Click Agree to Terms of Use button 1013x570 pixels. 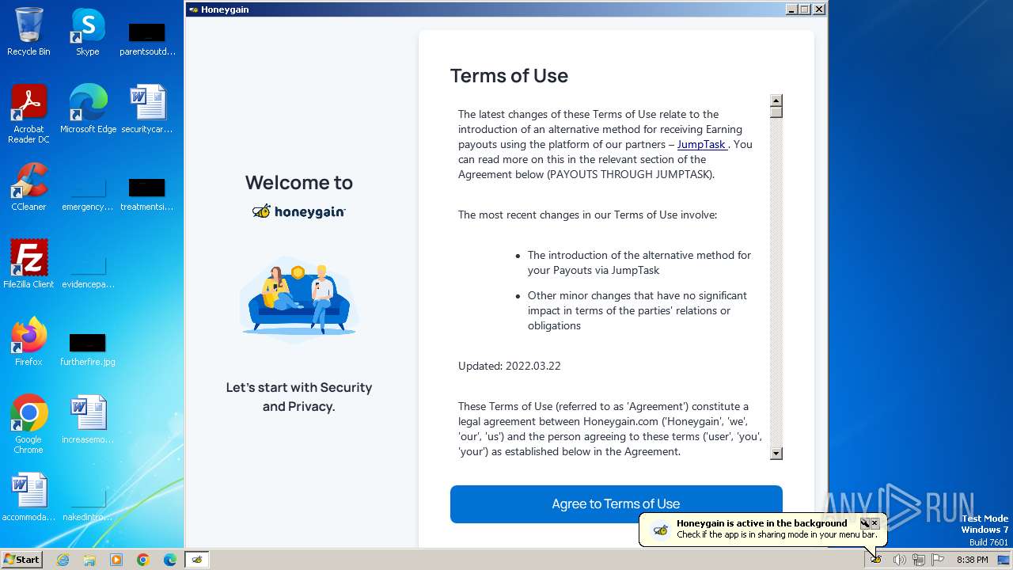pyautogui.click(x=616, y=503)
